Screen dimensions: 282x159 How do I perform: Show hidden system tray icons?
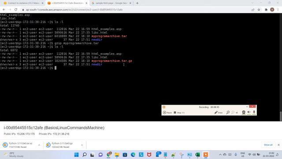coord(220,155)
